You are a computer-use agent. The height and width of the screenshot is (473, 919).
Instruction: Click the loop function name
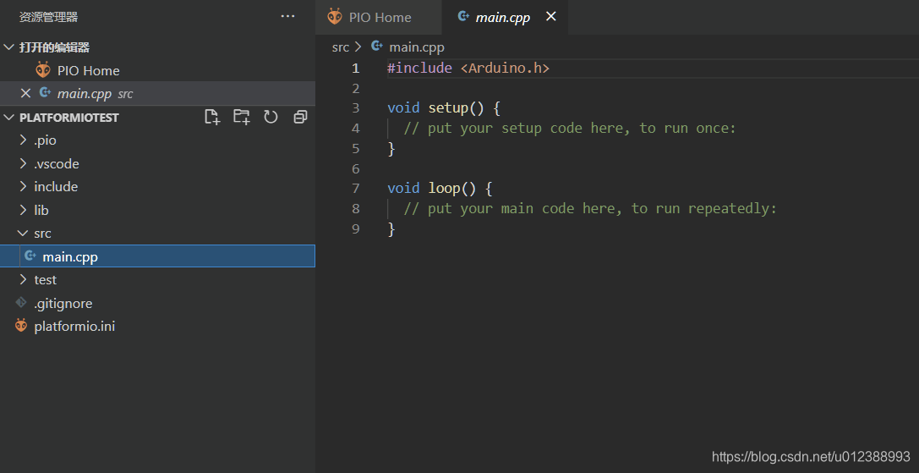[444, 189]
